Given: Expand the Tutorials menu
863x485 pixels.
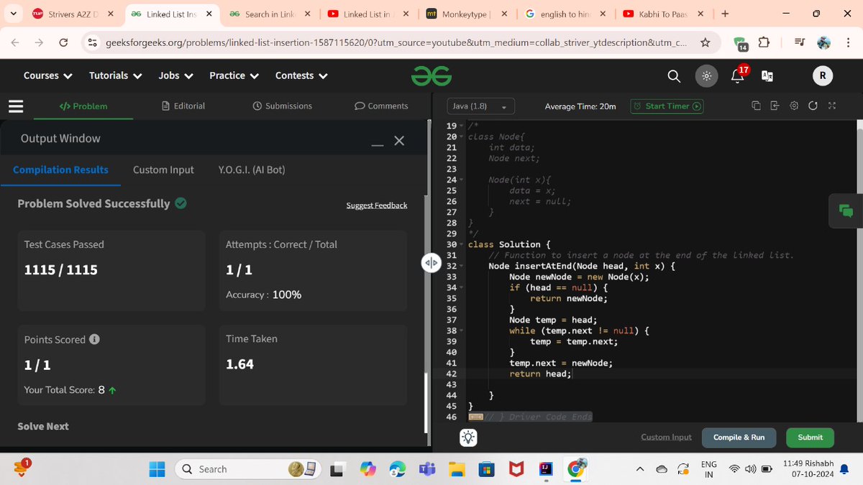Looking at the screenshot, I should (116, 75).
